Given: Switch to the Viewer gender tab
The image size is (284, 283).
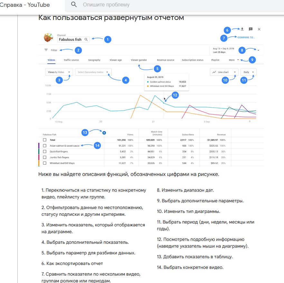Looking at the screenshot, I should point(139,60).
